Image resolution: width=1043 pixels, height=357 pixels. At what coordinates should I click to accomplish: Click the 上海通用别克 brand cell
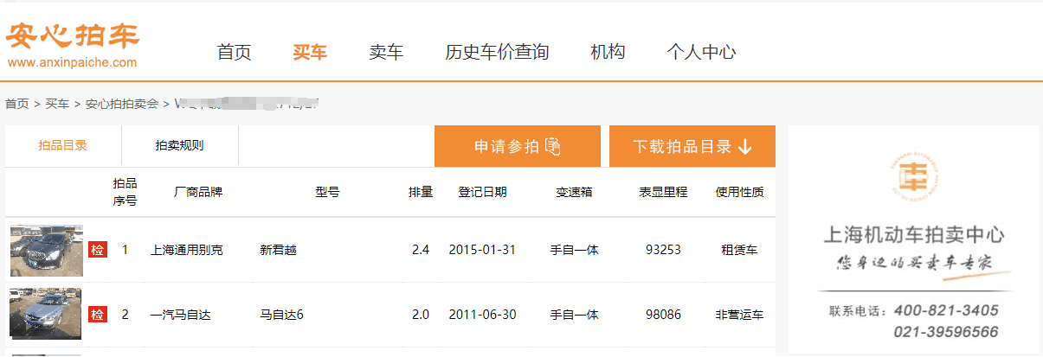186,250
